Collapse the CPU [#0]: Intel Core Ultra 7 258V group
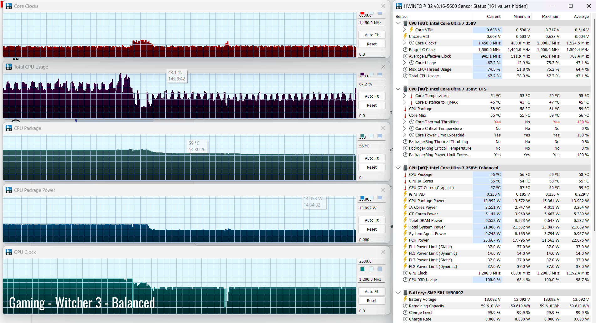 point(398,23)
